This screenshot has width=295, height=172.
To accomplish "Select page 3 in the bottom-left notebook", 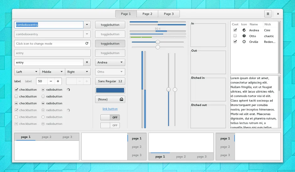I will click(x=67, y=137).
